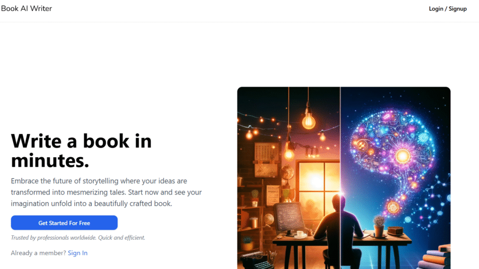Screen dimensions: 479x269
Task: Click the computer monitor on the desk
Action: point(288,218)
